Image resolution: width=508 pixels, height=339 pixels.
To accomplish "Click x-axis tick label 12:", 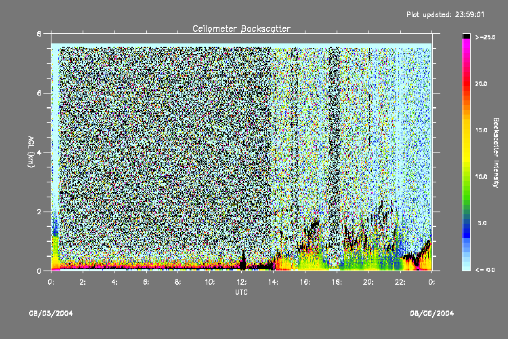I will click(x=241, y=282).
